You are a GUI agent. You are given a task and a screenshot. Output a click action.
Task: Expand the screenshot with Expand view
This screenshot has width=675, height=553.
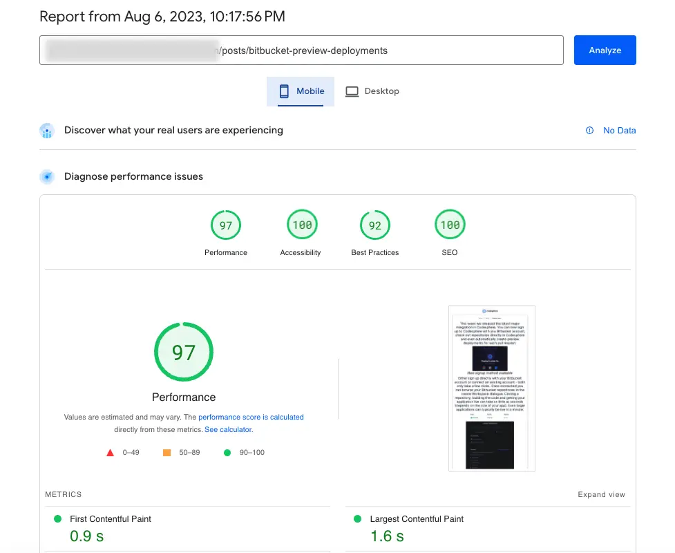(x=601, y=494)
